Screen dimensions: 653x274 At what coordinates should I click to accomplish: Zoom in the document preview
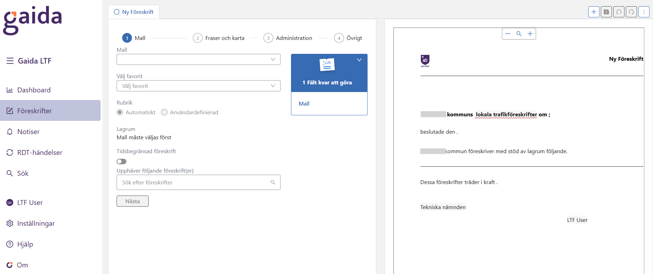pyautogui.click(x=530, y=34)
